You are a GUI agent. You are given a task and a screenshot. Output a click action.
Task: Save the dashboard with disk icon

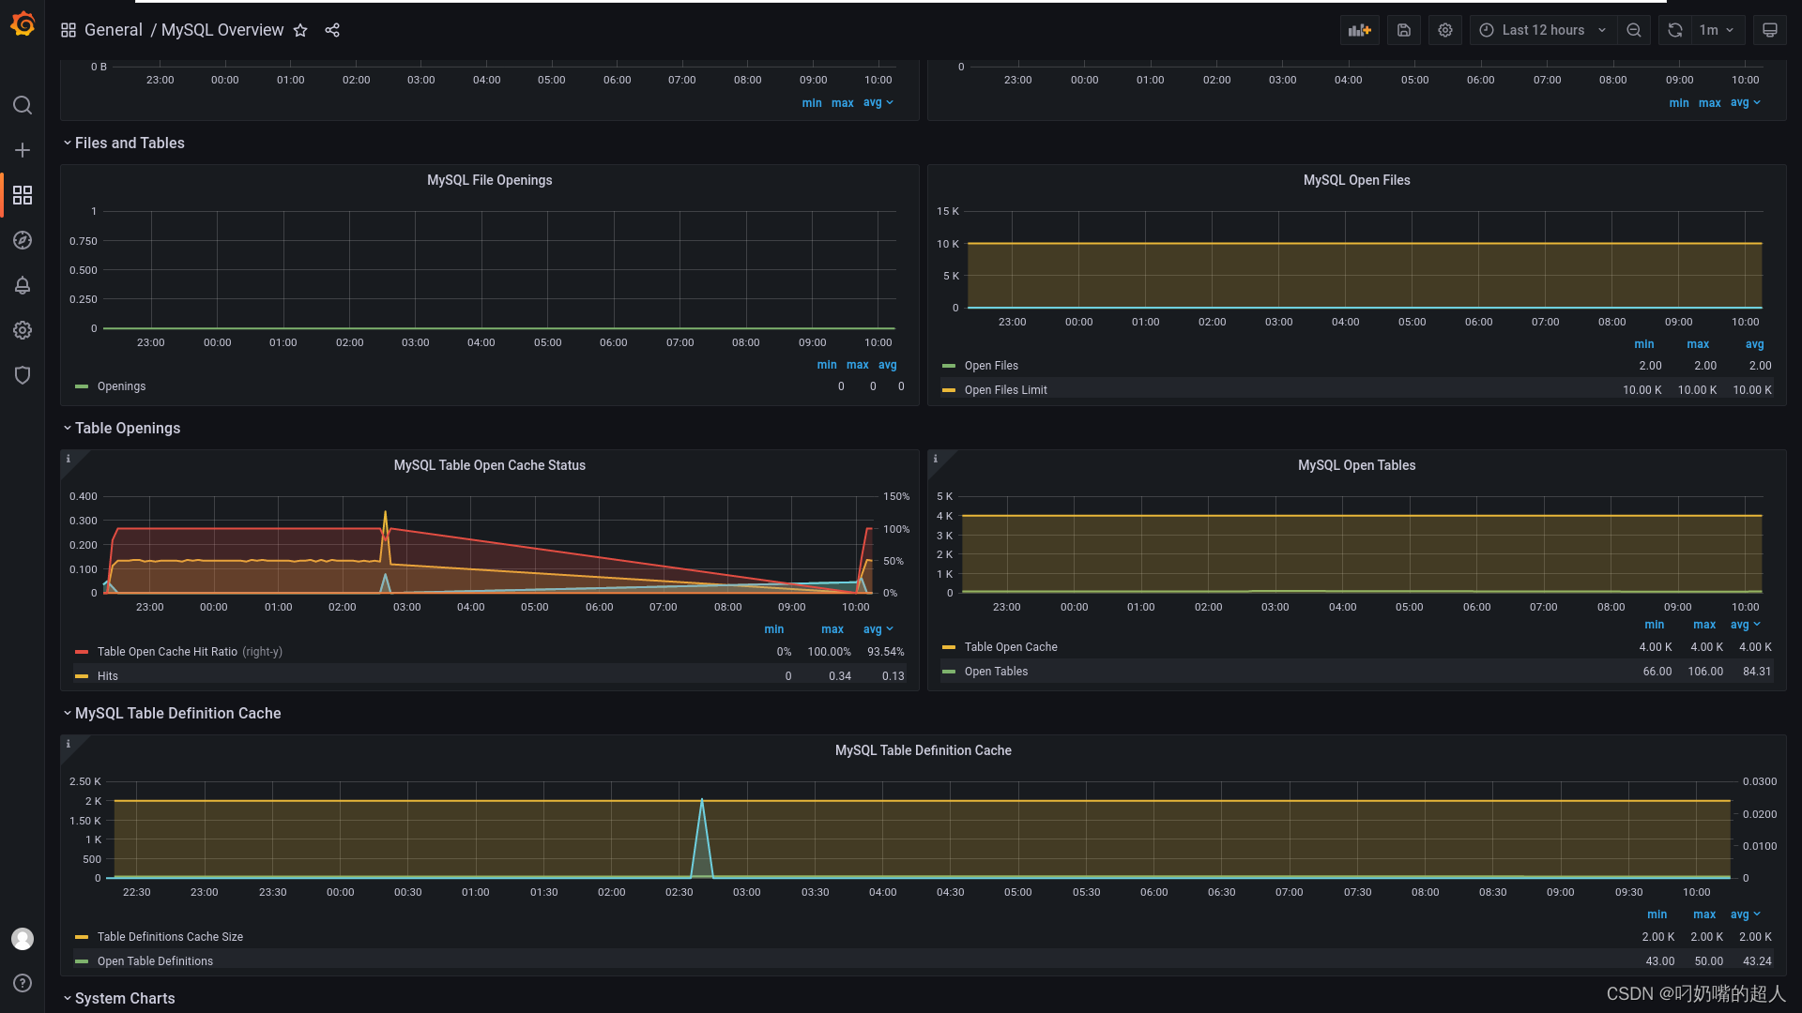[1404, 30]
